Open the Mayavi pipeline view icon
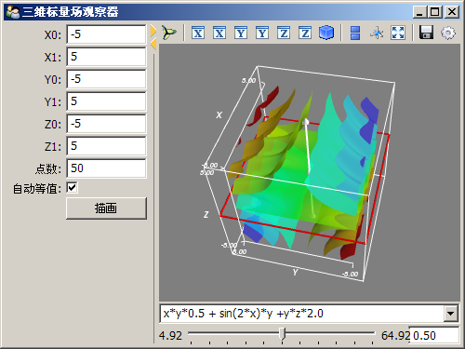Viewport: 465px width, 349px height. coord(169,33)
